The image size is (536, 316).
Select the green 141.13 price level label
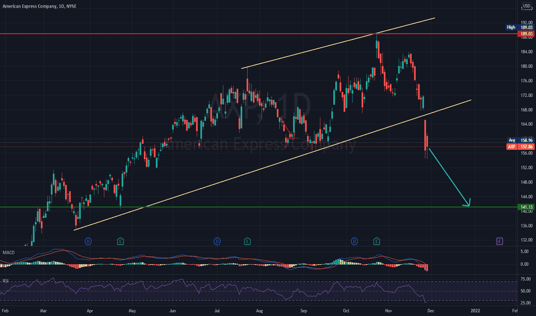point(526,207)
